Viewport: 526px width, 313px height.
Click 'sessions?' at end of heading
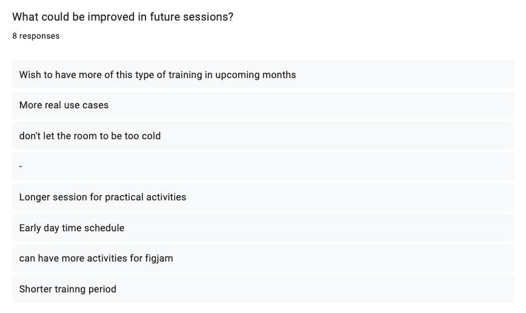coord(208,17)
